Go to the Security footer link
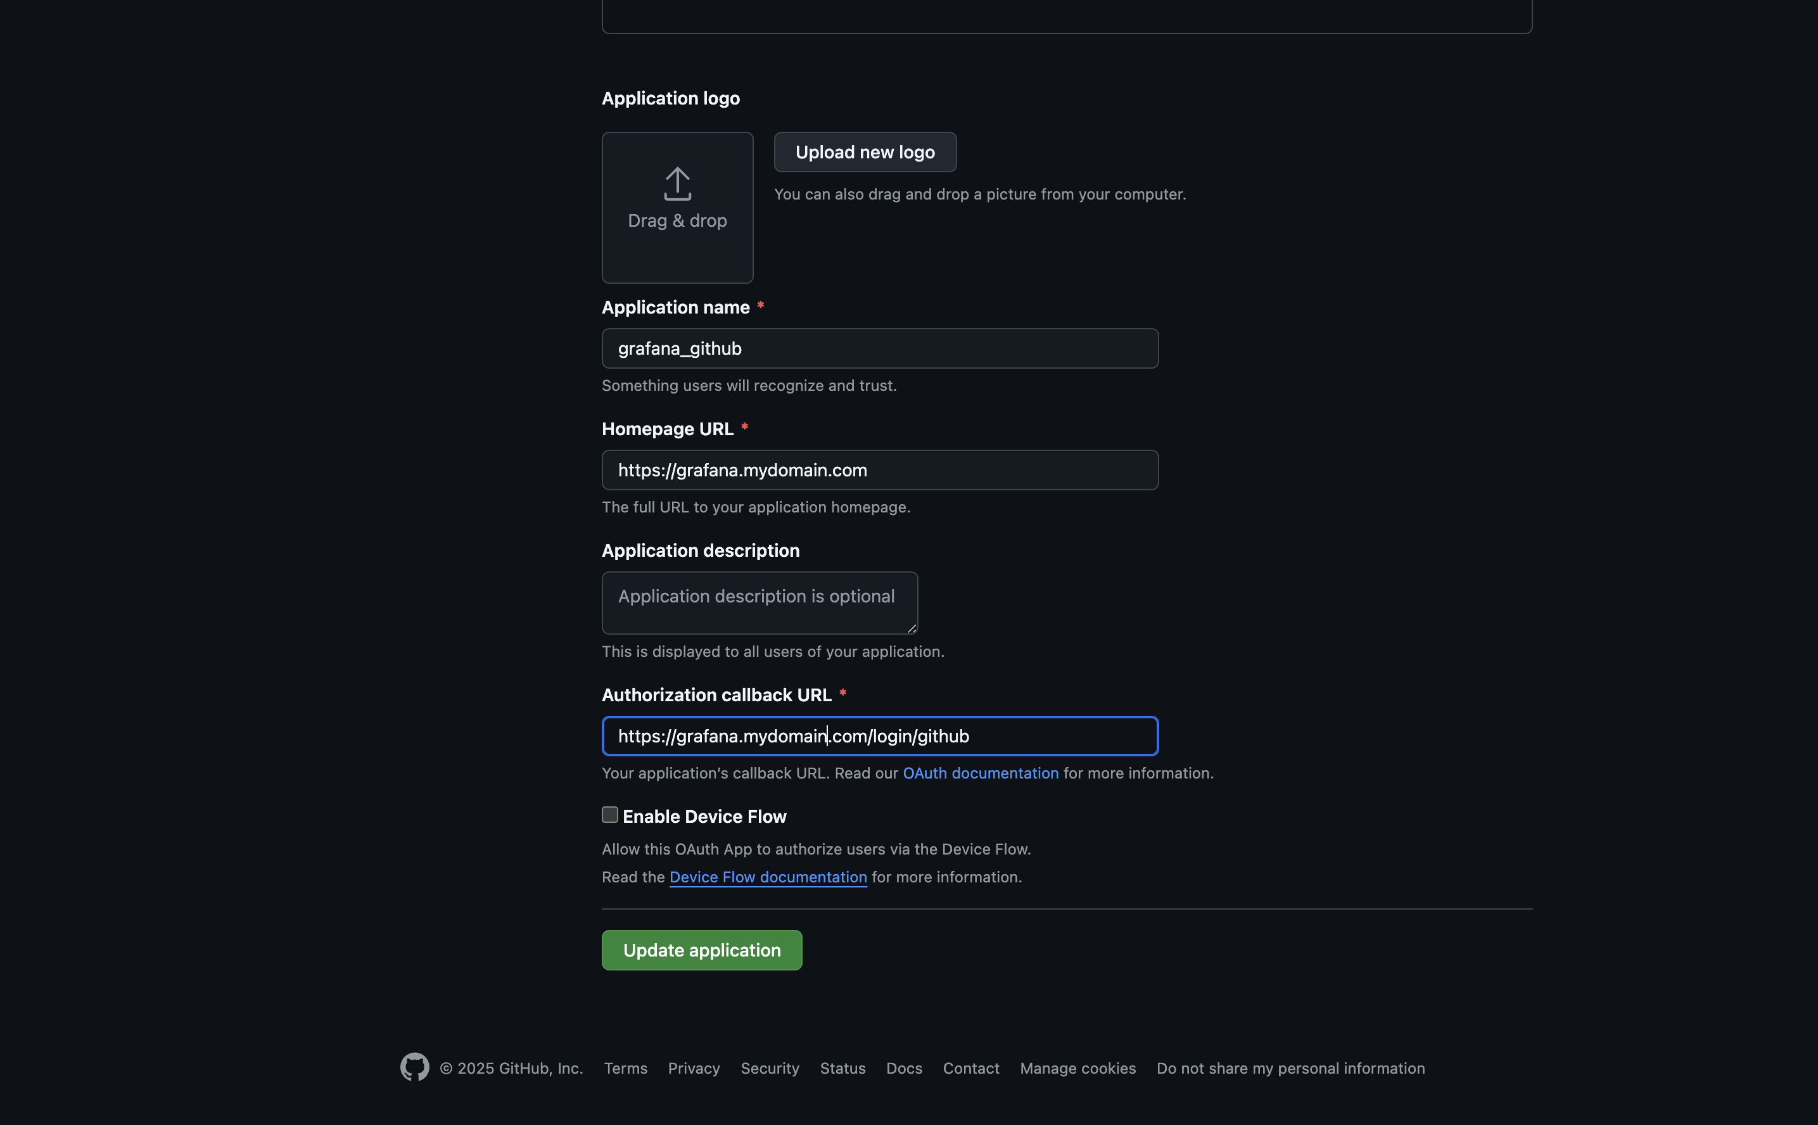 pos(769,1069)
